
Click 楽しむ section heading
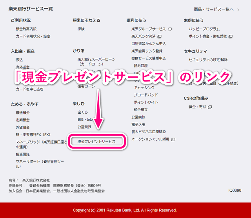[x=78, y=104]
